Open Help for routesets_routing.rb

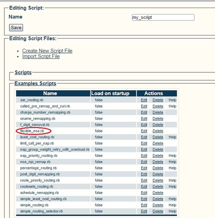(173, 186)
